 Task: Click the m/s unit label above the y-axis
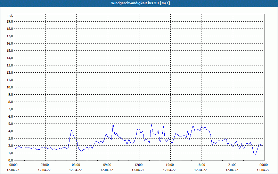pos(10,16)
